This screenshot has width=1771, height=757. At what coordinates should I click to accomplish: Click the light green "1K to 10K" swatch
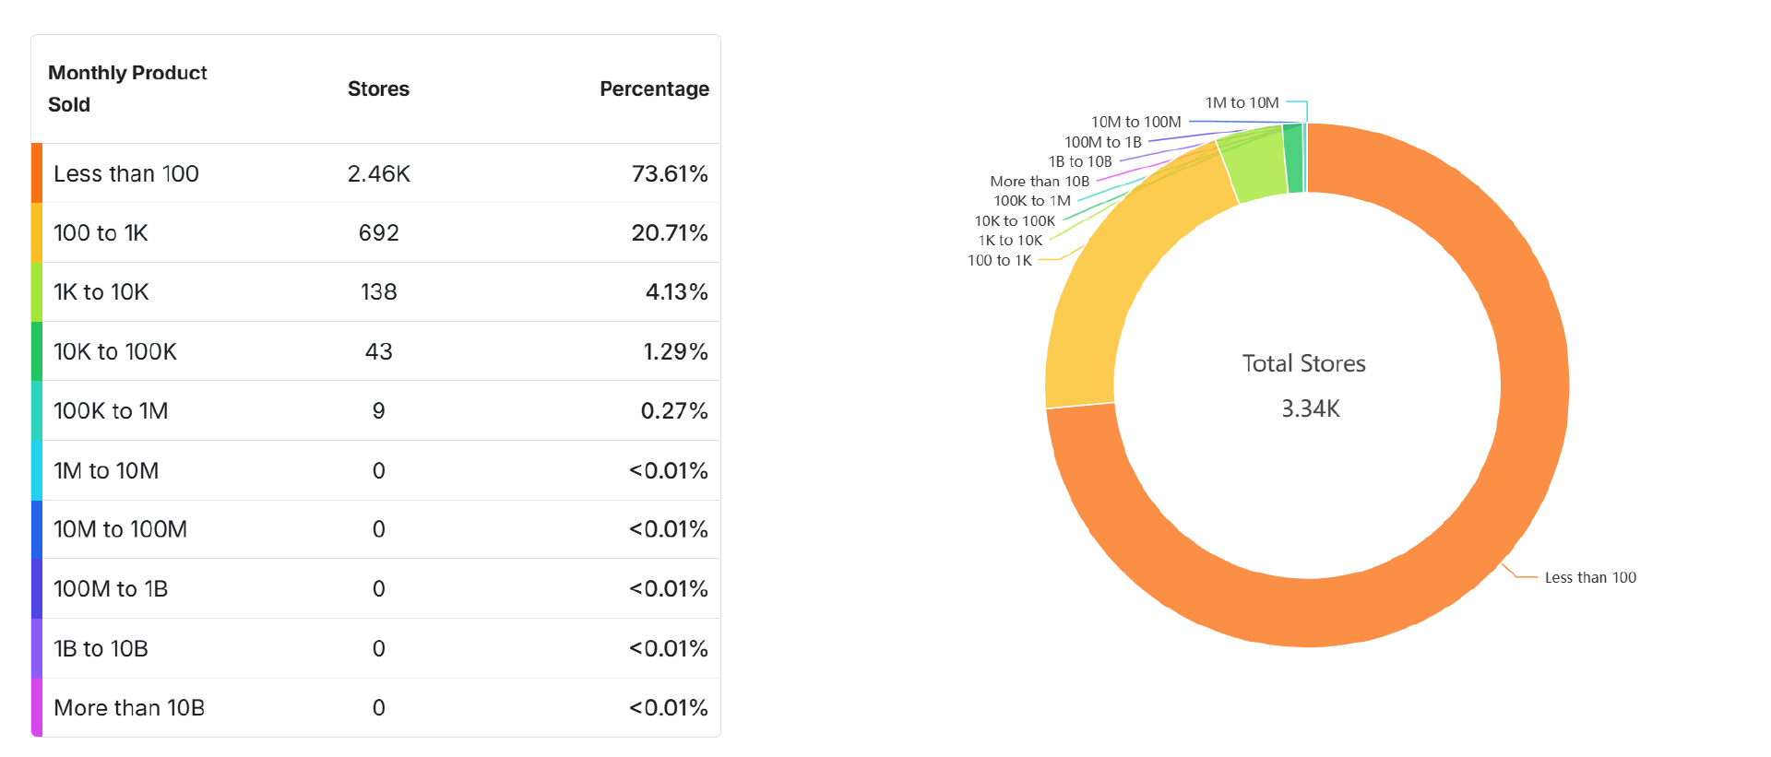click(x=37, y=291)
